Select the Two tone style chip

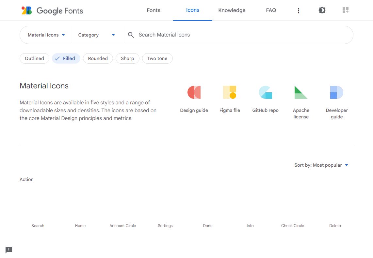[157, 58]
